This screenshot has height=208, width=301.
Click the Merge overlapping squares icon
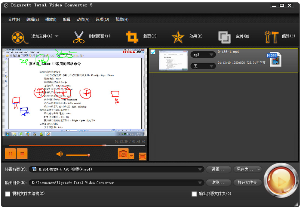pos(224,37)
